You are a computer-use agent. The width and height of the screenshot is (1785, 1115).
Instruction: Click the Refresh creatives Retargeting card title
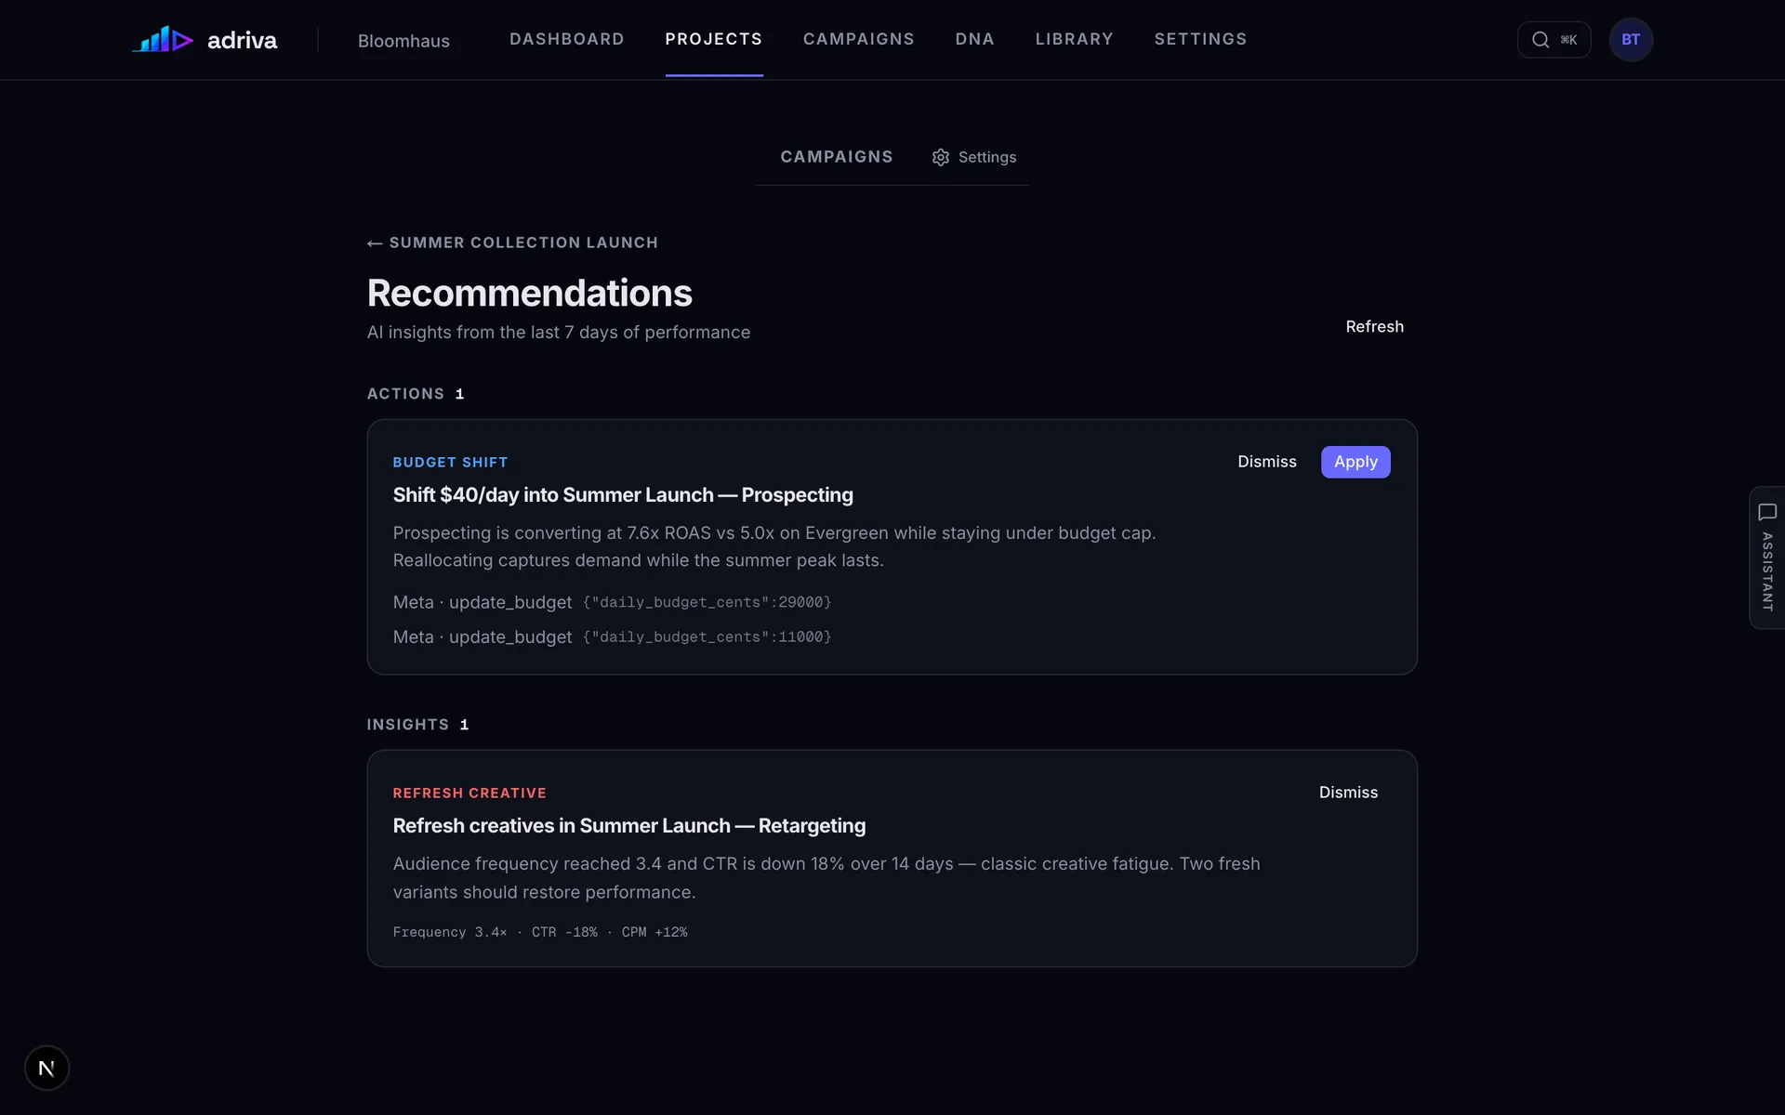(629, 826)
